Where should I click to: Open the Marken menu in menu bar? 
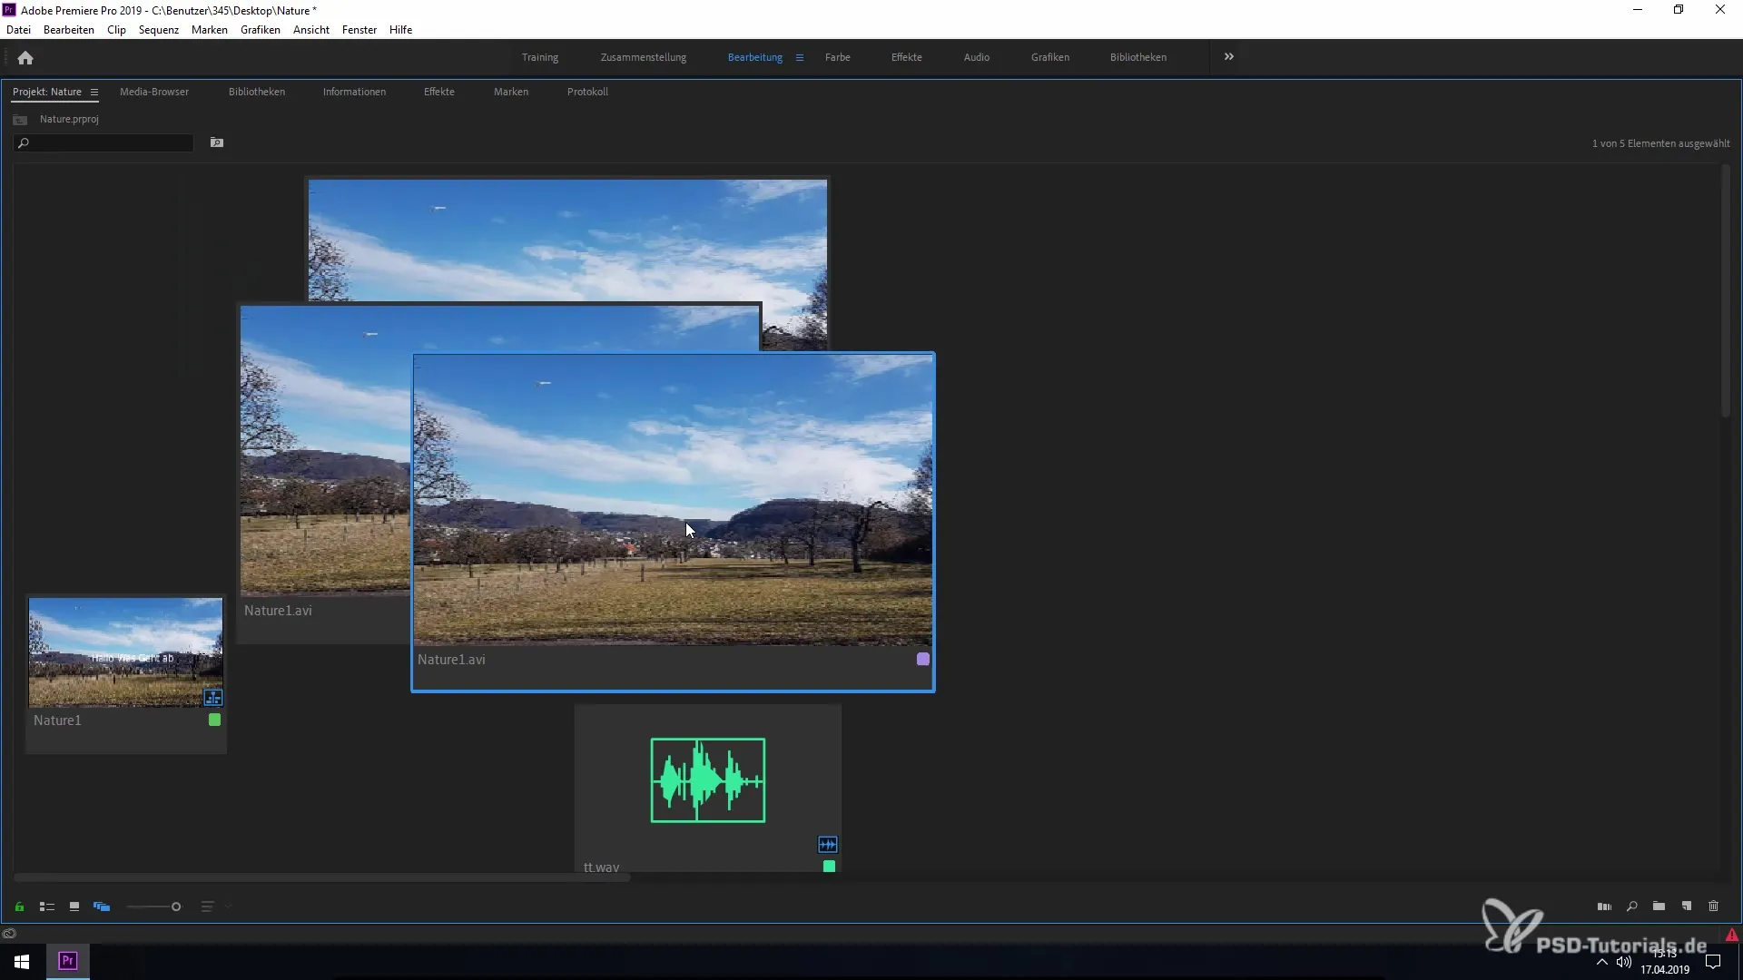point(210,30)
